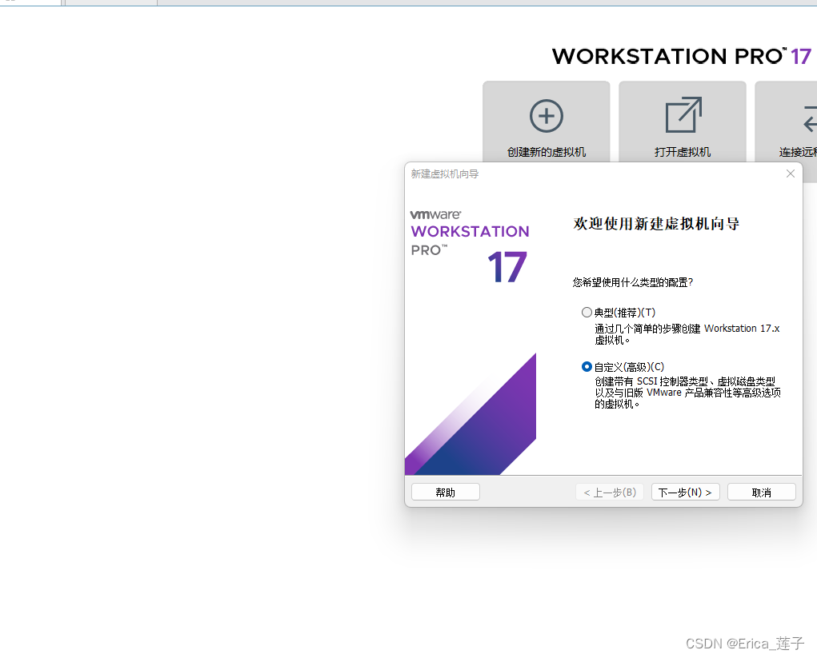Click the disabled < 上一步(B) button
The height and width of the screenshot is (658, 817).
point(610,492)
